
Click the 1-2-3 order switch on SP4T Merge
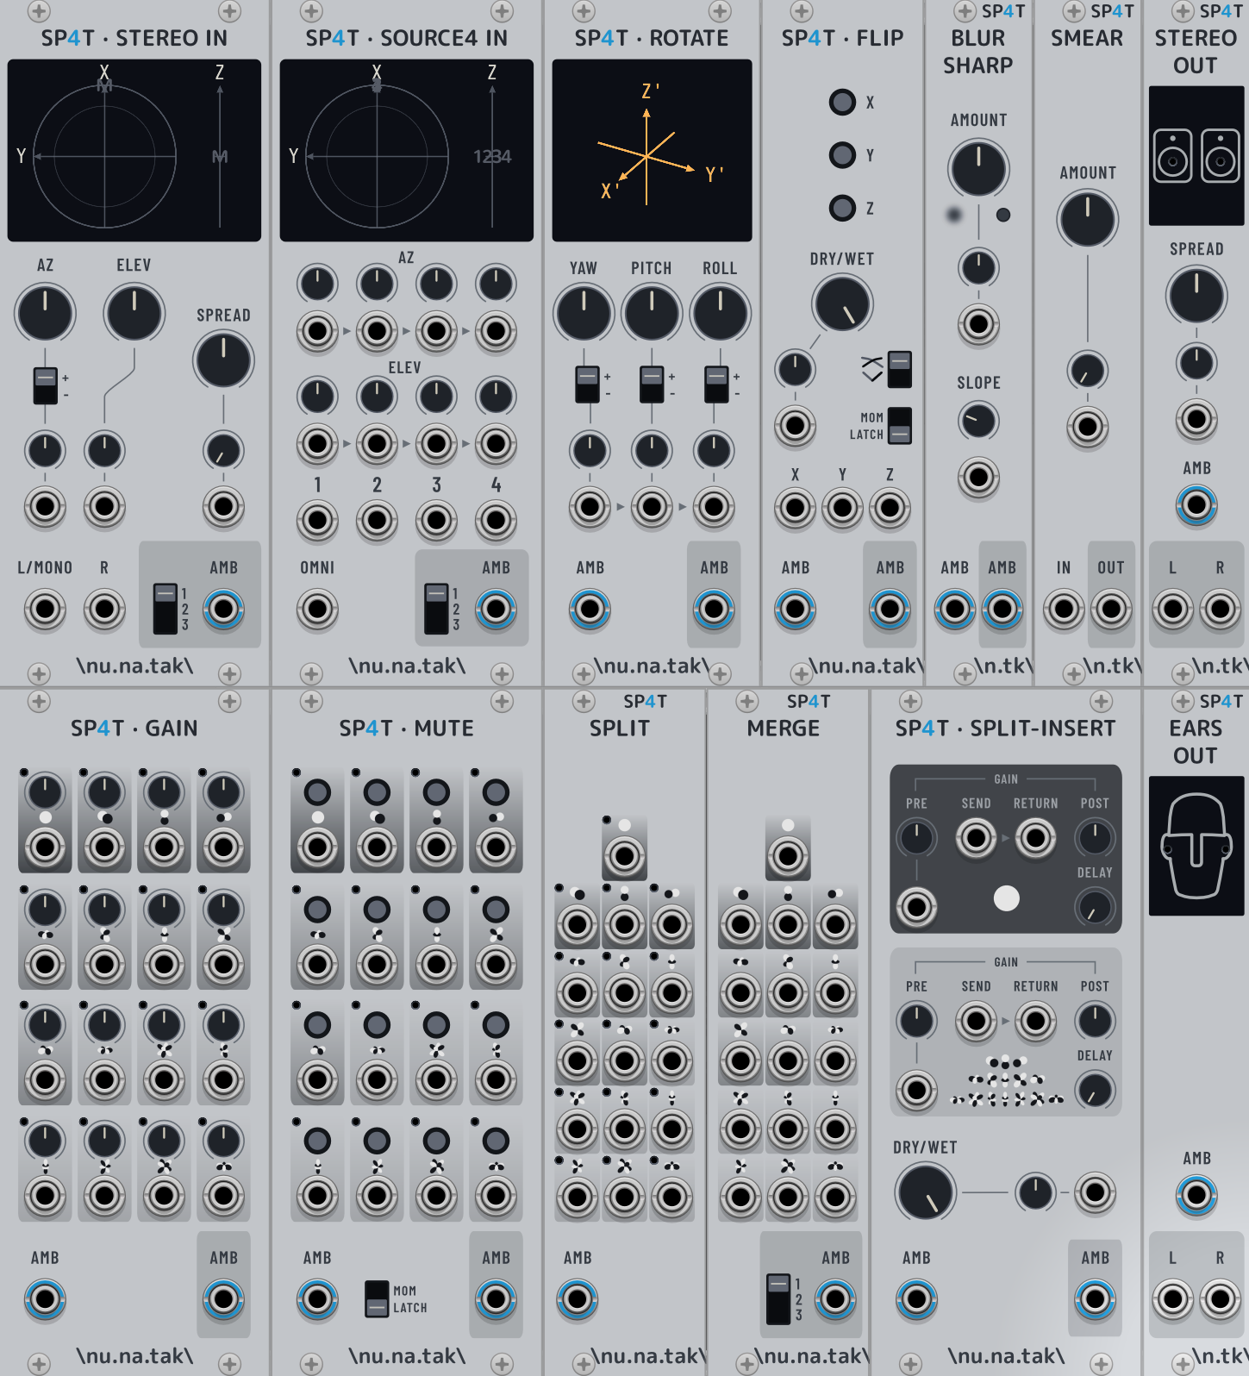778,1299
